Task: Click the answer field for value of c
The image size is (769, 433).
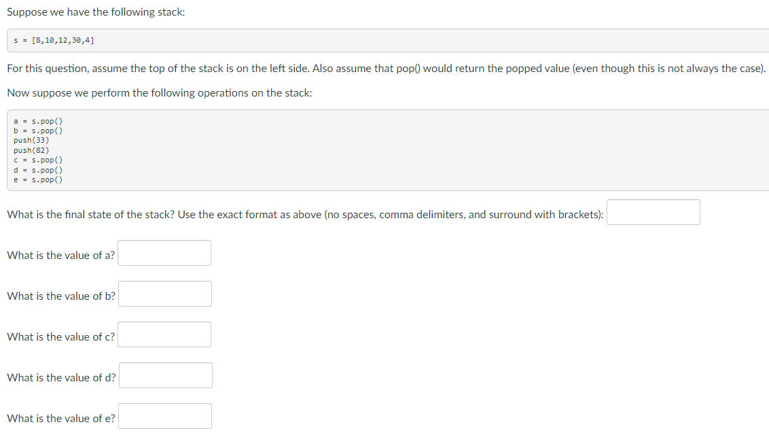Action: click(x=164, y=334)
